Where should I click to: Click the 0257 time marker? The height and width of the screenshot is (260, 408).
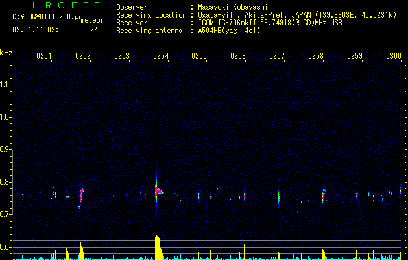277,56
